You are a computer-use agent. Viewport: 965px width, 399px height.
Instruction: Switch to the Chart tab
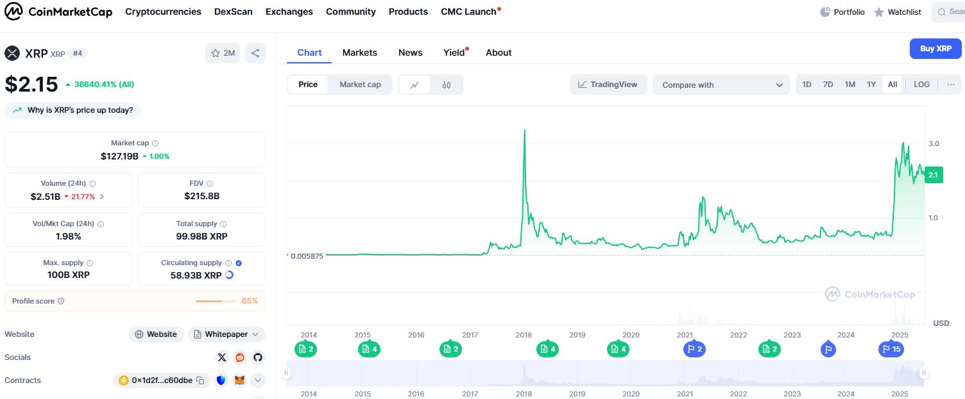tap(309, 53)
